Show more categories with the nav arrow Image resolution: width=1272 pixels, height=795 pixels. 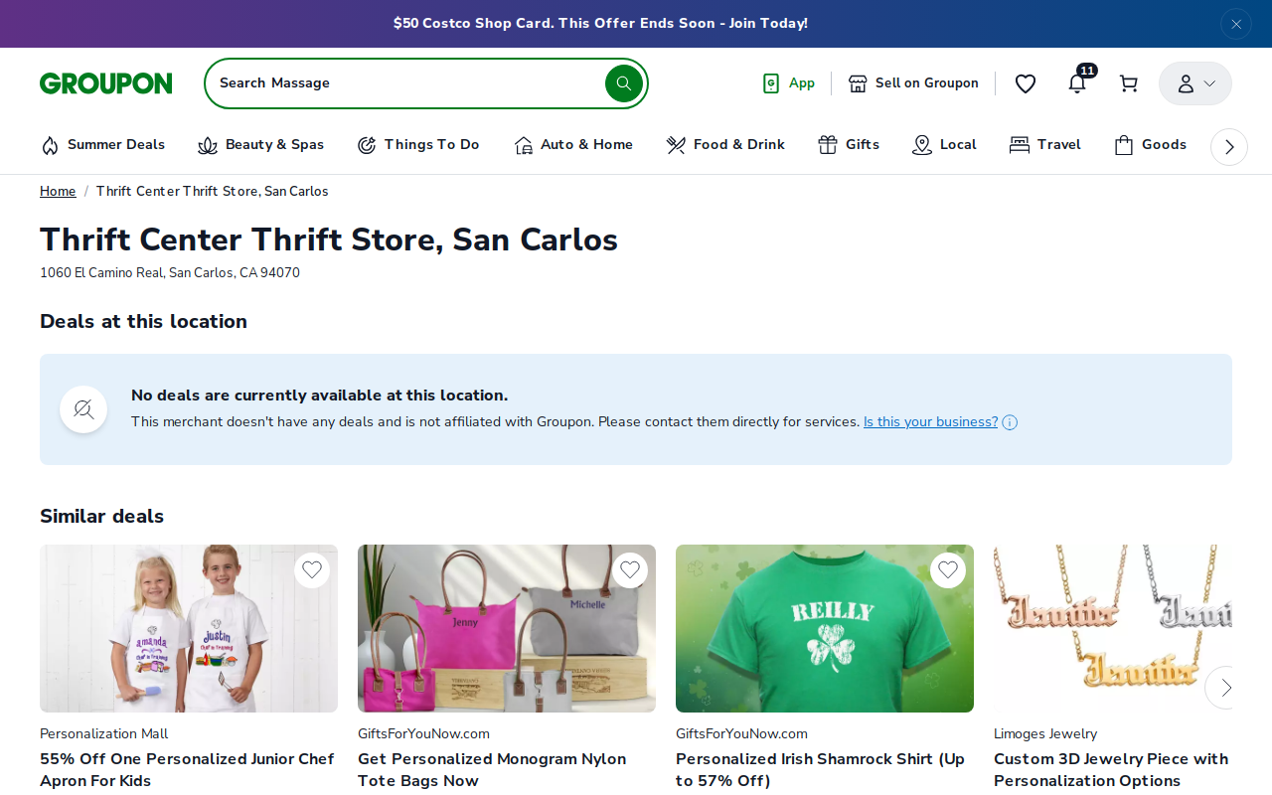pyautogui.click(x=1229, y=147)
